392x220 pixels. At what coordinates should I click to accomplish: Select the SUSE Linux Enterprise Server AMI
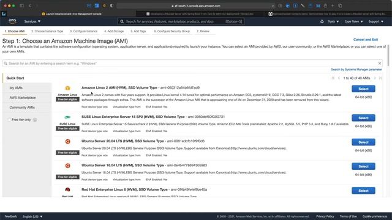tap(363, 118)
